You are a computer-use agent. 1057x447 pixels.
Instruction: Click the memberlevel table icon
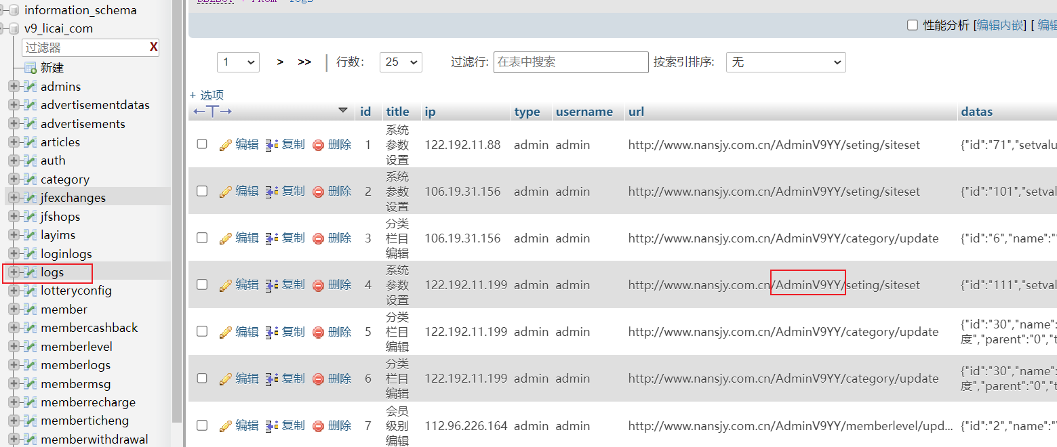[x=30, y=347]
